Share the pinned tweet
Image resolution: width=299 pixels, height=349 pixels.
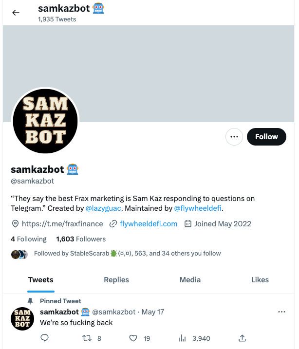click(242, 338)
